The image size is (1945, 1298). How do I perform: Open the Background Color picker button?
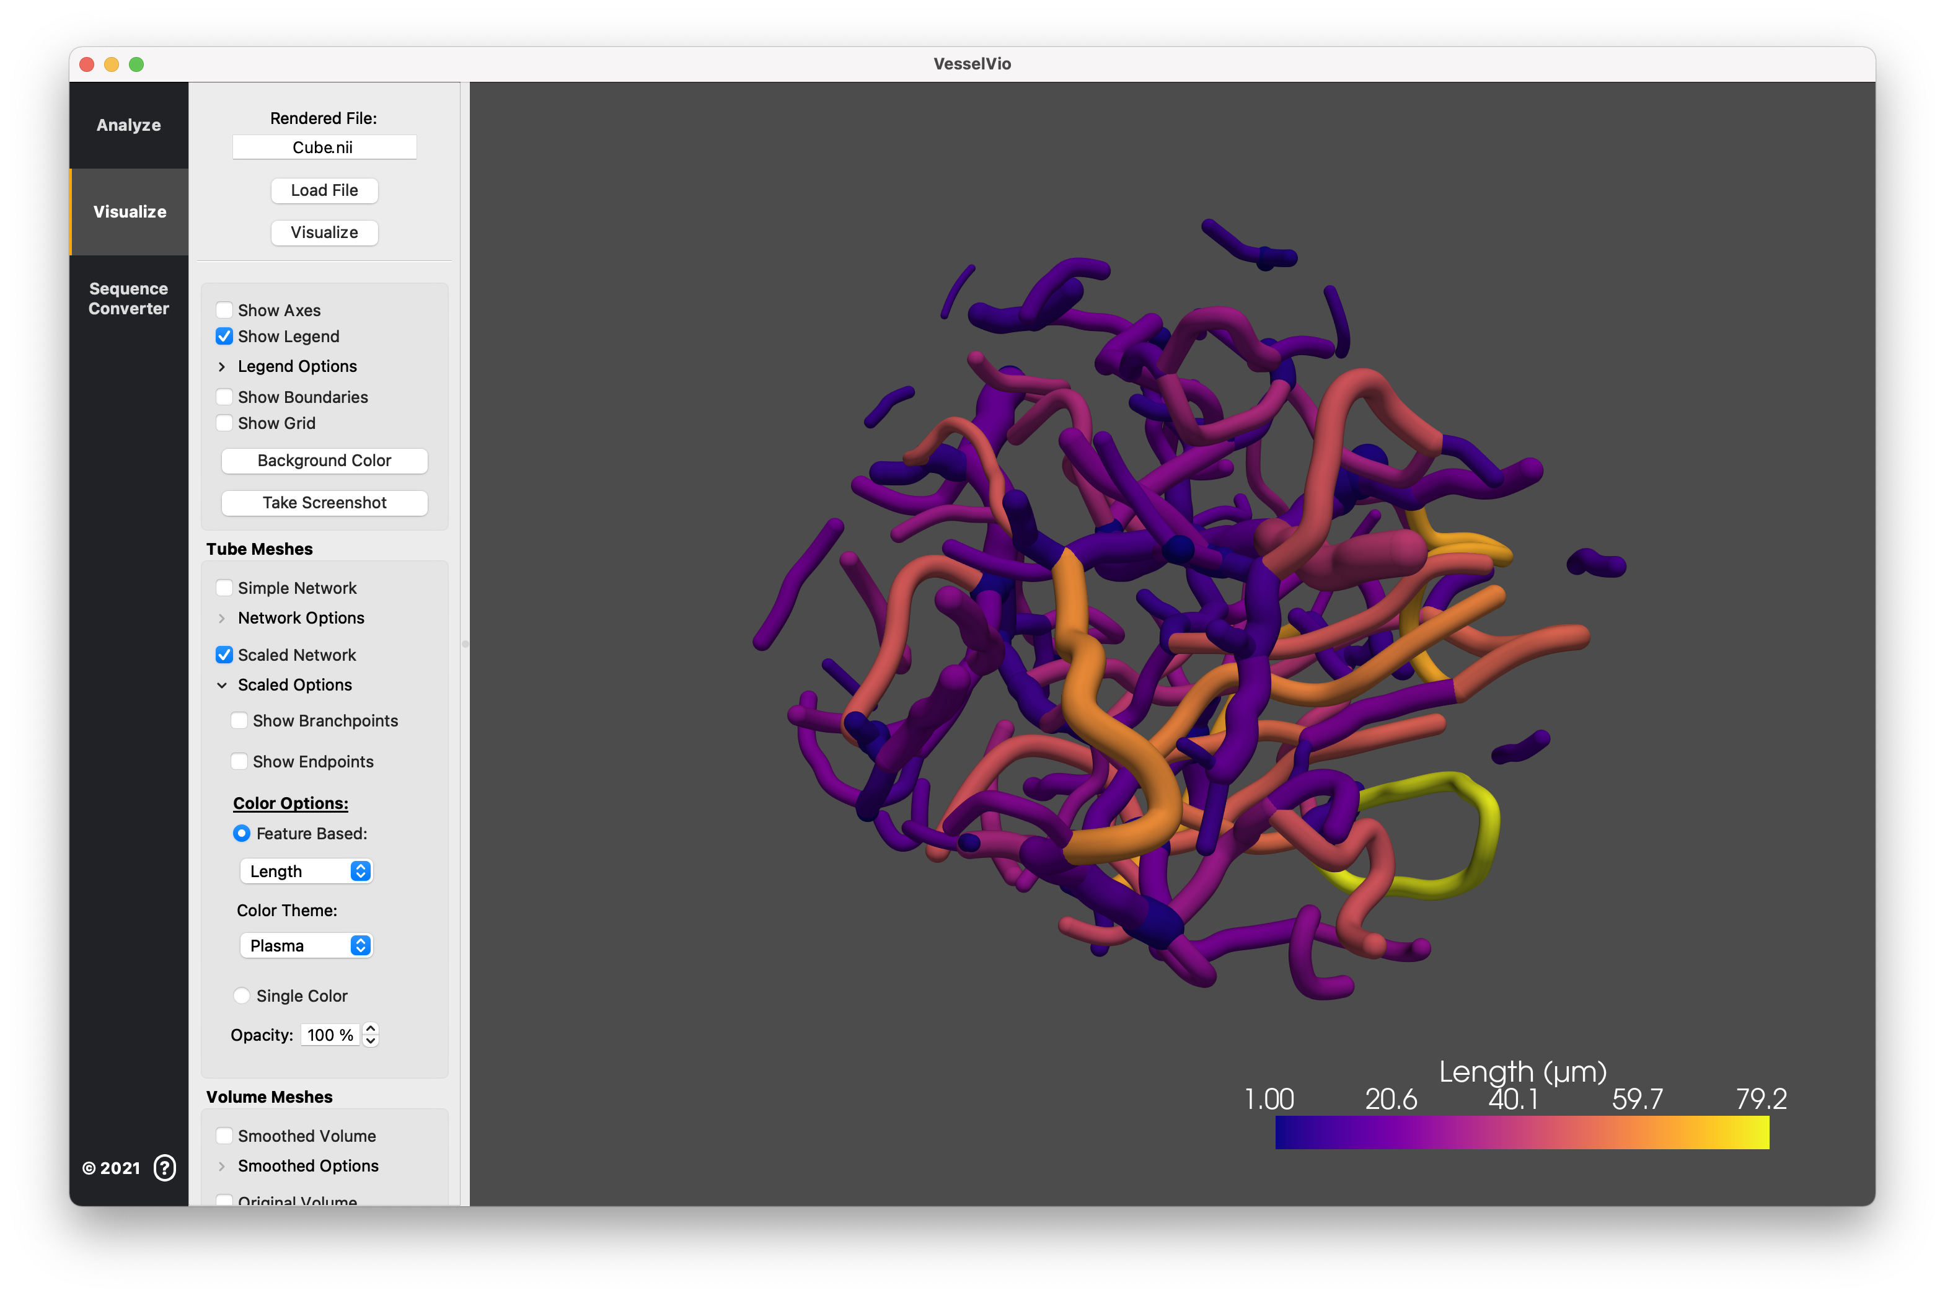tap(324, 461)
